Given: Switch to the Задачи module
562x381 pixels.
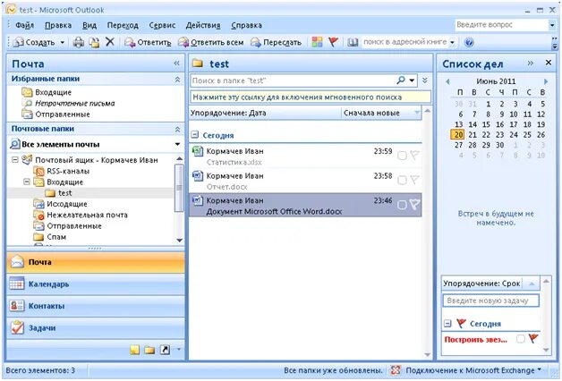Looking at the screenshot, I should click(96, 328).
